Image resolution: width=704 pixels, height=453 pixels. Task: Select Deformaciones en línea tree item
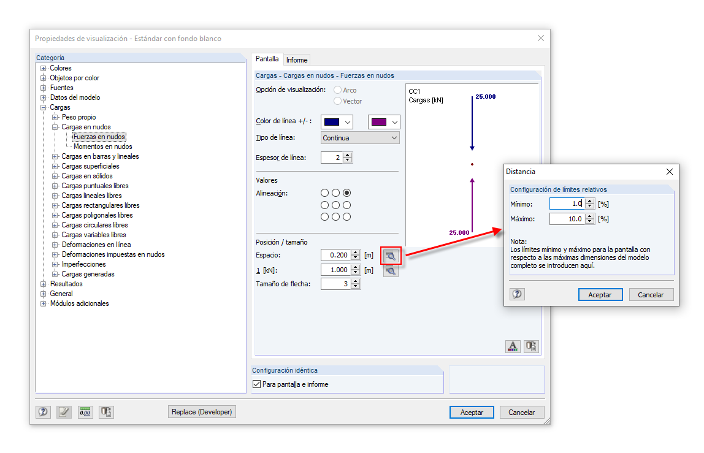[96, 245]
